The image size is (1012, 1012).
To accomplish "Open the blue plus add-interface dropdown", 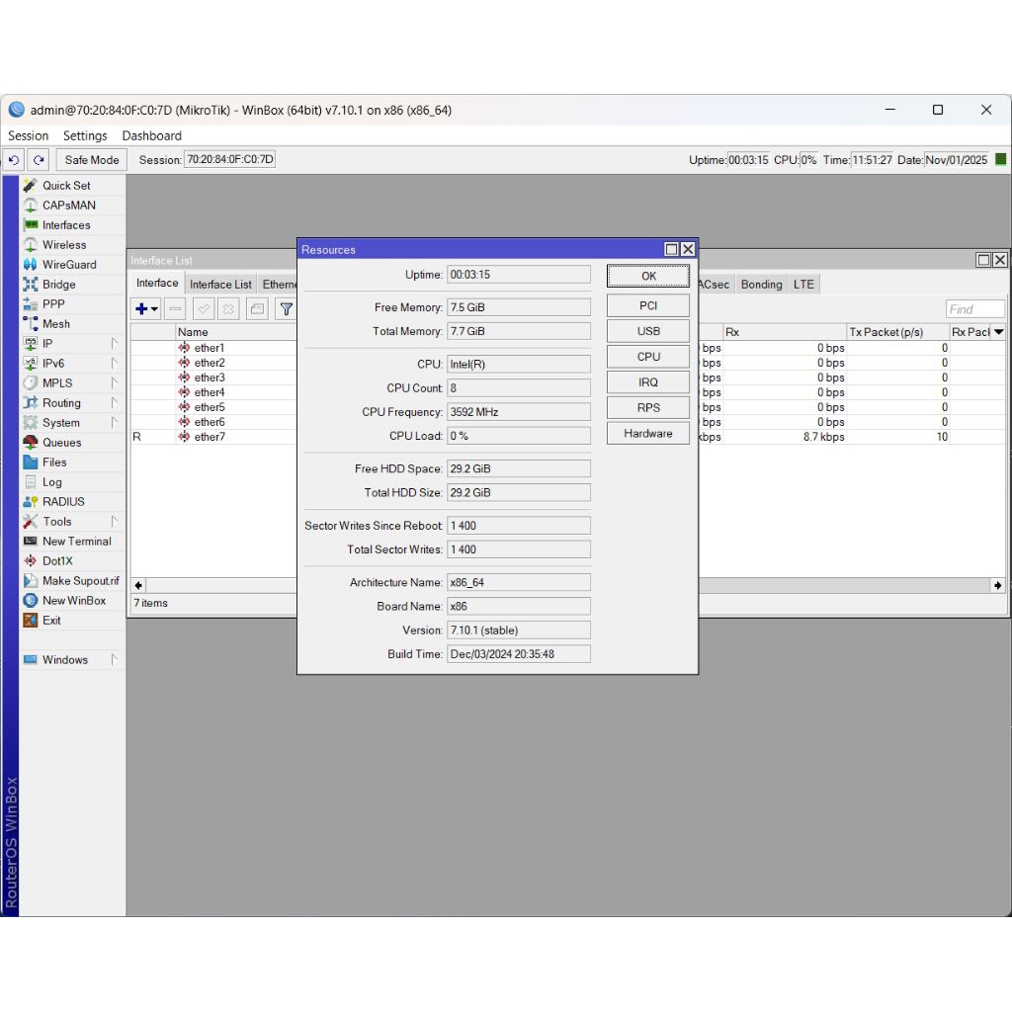I will [145, 308].
